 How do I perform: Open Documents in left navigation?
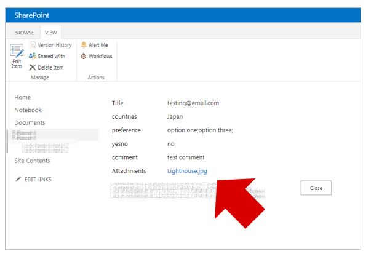point(30,123)
